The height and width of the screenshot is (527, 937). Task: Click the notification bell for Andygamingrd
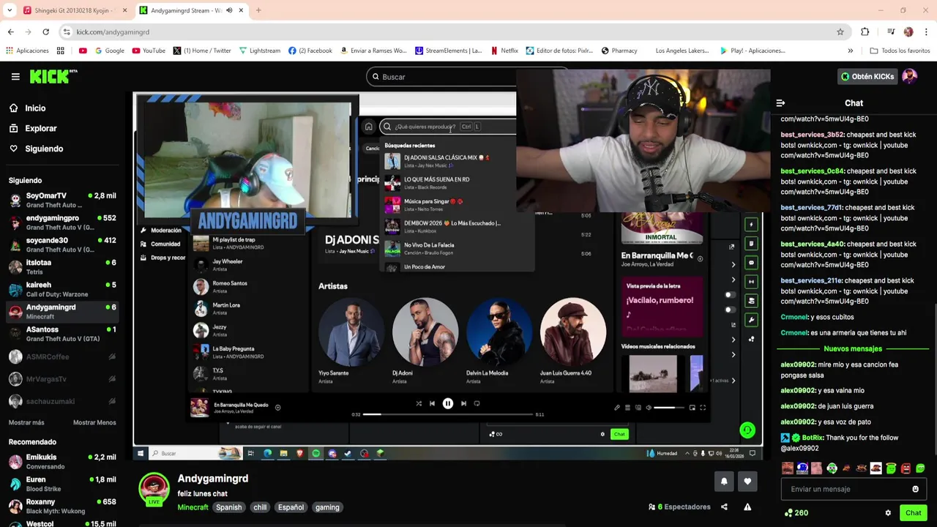(724, 481)
